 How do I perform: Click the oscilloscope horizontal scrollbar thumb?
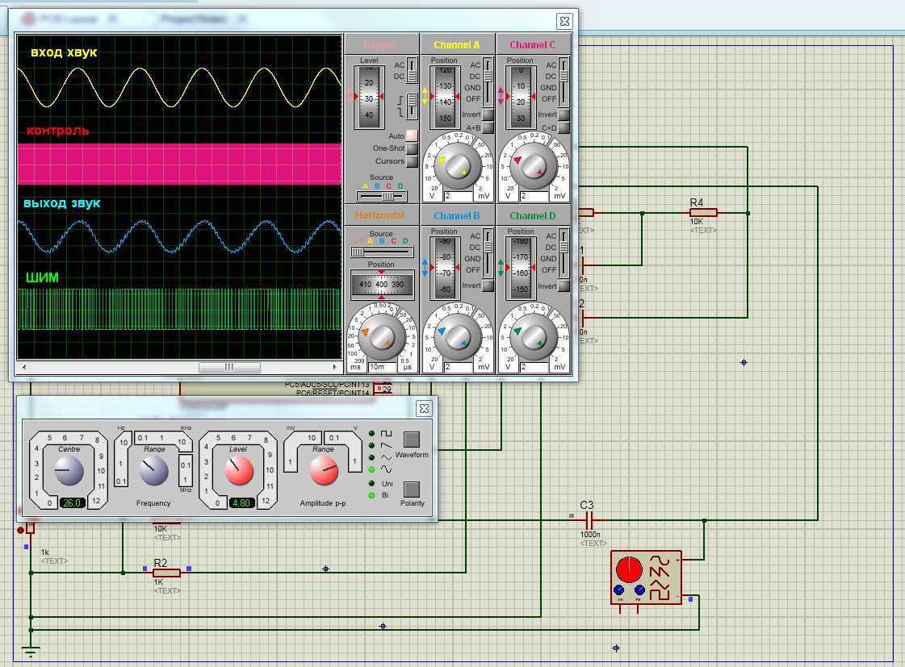tap(228, 367)
